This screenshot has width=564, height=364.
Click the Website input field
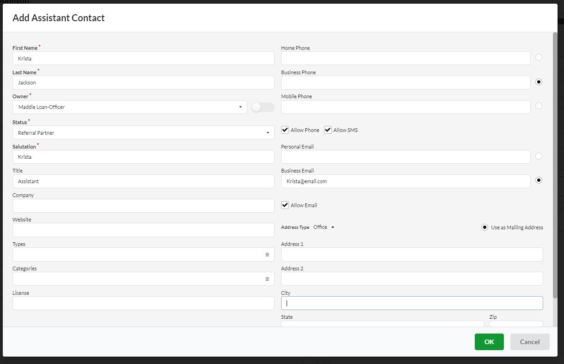tap(143, 230)
